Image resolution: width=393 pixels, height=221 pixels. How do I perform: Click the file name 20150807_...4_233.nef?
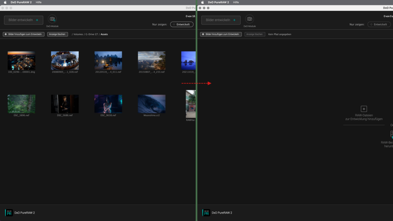151,72
